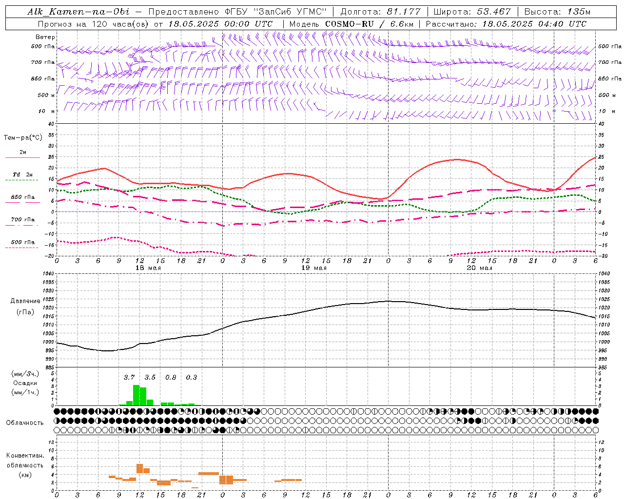Click the Модель COSMO-RU / 6.6км text

pos(351,24)
